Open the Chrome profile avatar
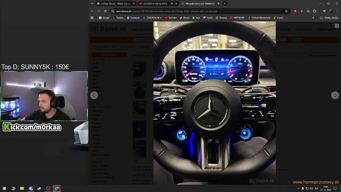 330,11
